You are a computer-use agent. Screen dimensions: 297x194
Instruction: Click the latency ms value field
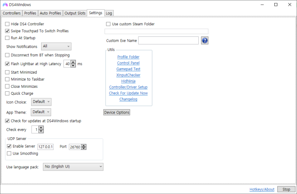pos(67,64)
